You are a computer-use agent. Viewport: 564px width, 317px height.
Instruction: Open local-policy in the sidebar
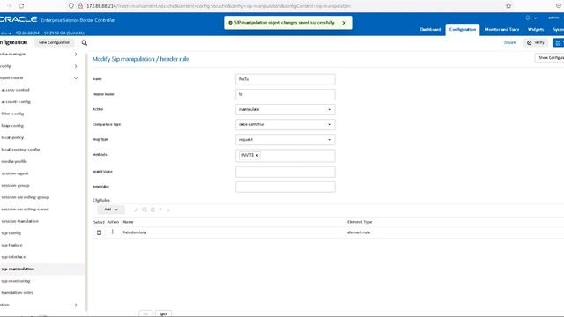[x=12, y=137]
